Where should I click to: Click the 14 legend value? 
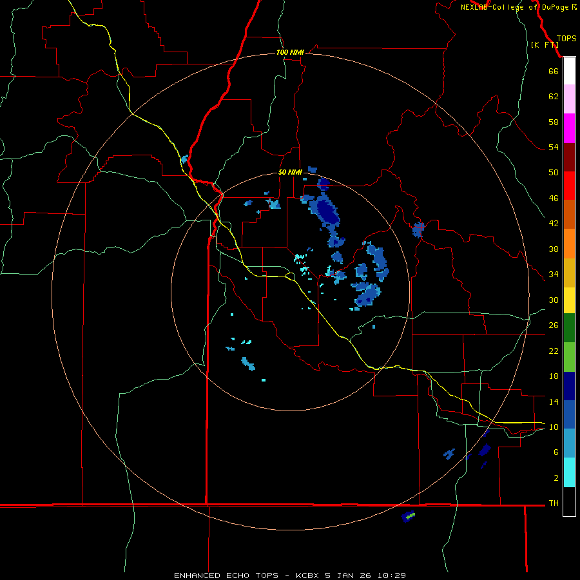click(x=554, y=401)
